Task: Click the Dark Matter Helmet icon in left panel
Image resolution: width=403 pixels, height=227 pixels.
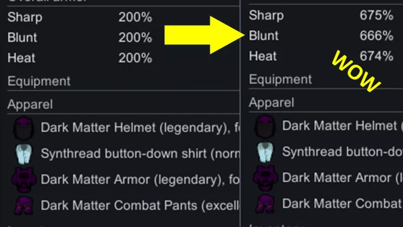Action: [23, 128]
